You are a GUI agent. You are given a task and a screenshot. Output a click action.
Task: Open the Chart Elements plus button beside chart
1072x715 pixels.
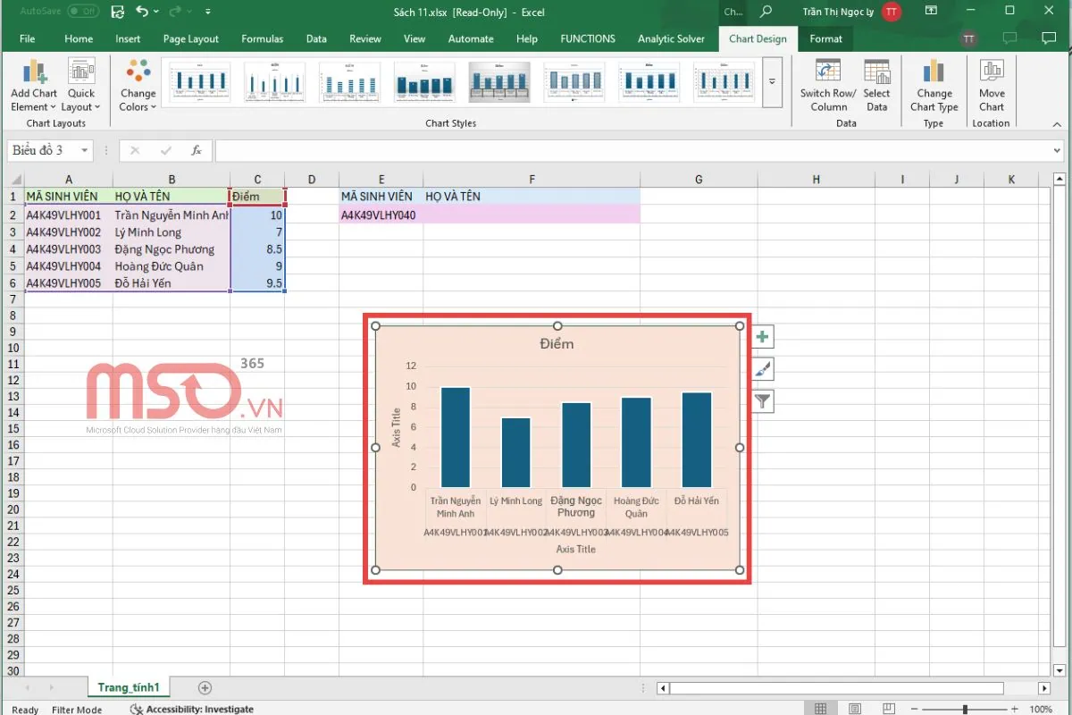coord(761,336)
